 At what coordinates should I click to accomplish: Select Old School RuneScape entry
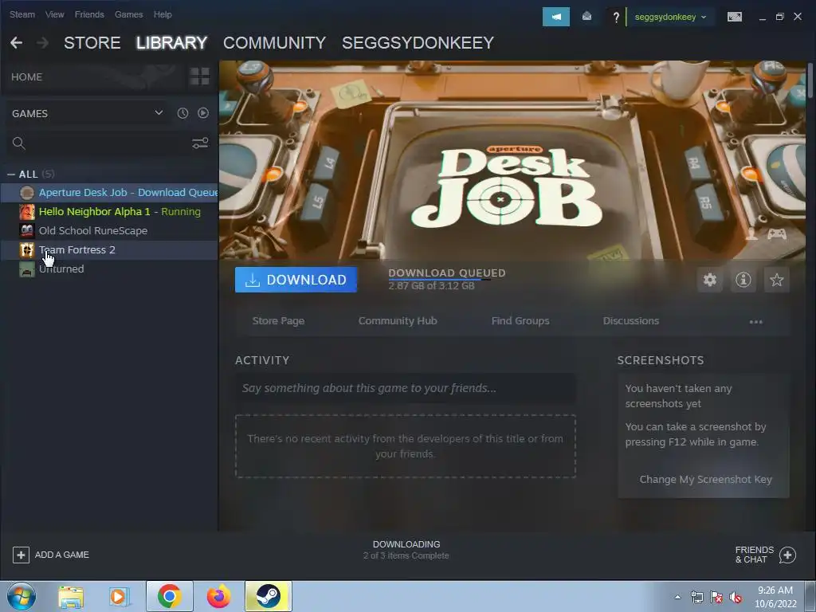point(109,230)
